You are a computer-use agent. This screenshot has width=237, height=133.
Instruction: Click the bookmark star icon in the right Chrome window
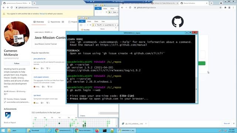(221, 7)
